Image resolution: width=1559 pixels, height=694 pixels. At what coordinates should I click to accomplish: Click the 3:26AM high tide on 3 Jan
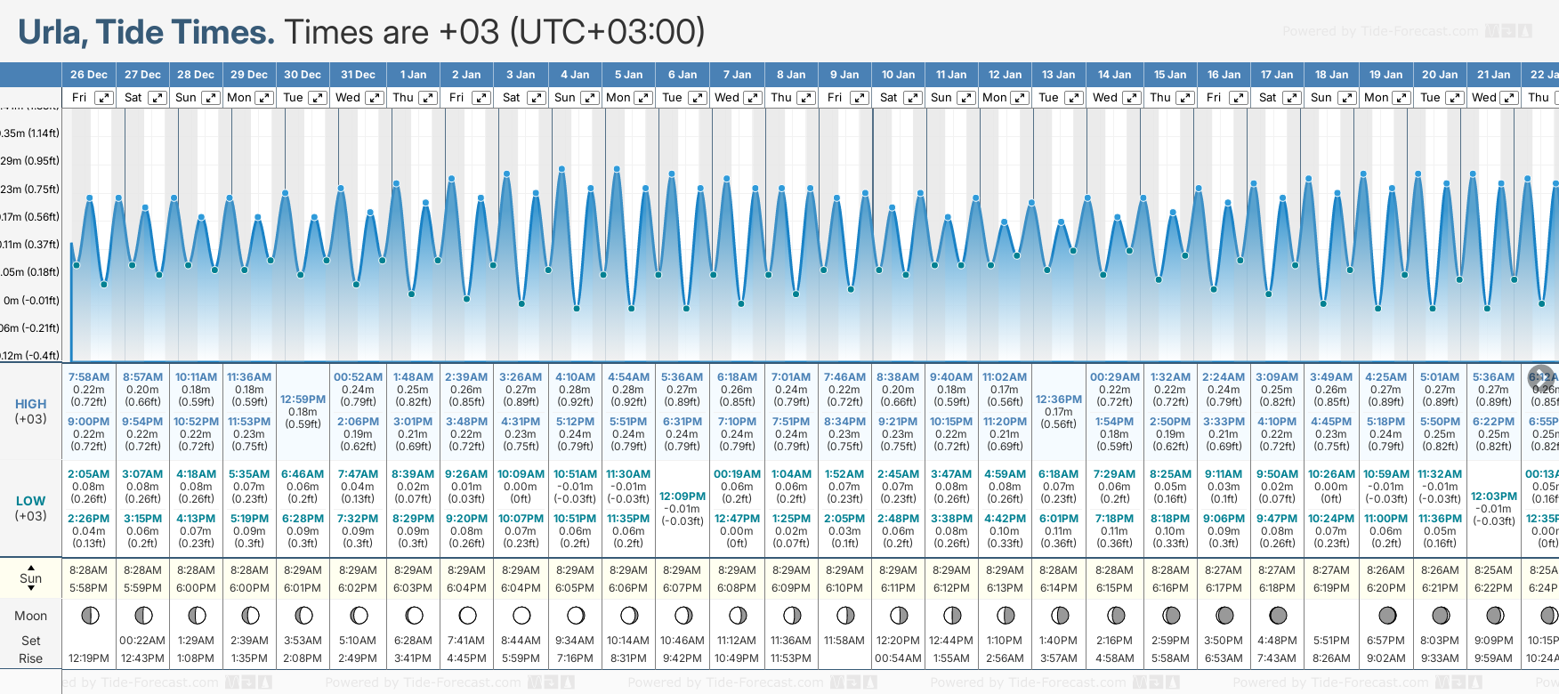[x=521, y=377]
